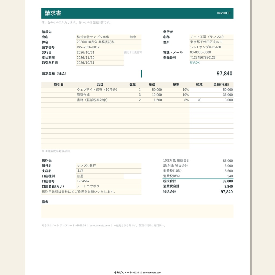Click address line 1-1-1 サンプルビル3F

[x=211, y=47]
